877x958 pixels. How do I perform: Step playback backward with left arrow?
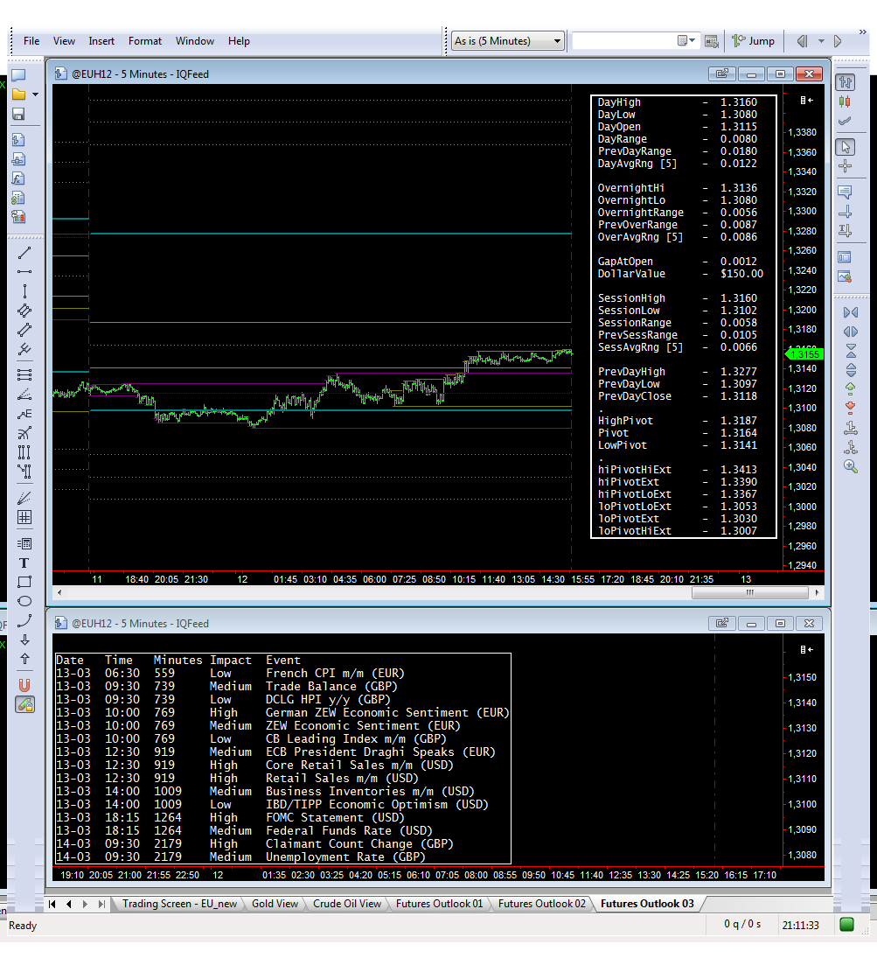click(x=803, y=41)
